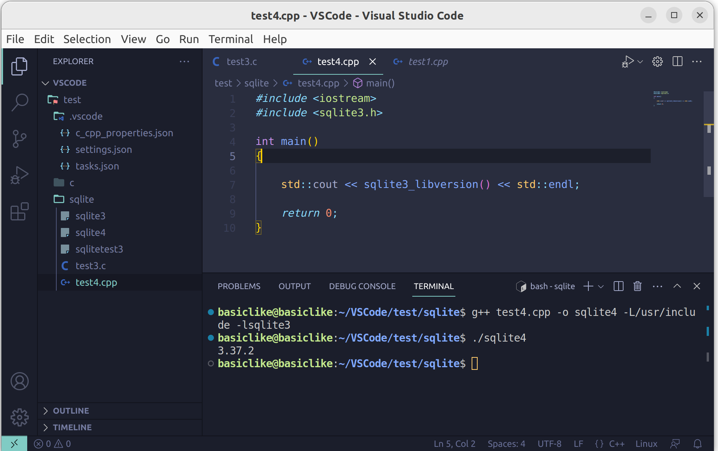Open the File menu
The image size is (718, 451).
tap(15, 39)
